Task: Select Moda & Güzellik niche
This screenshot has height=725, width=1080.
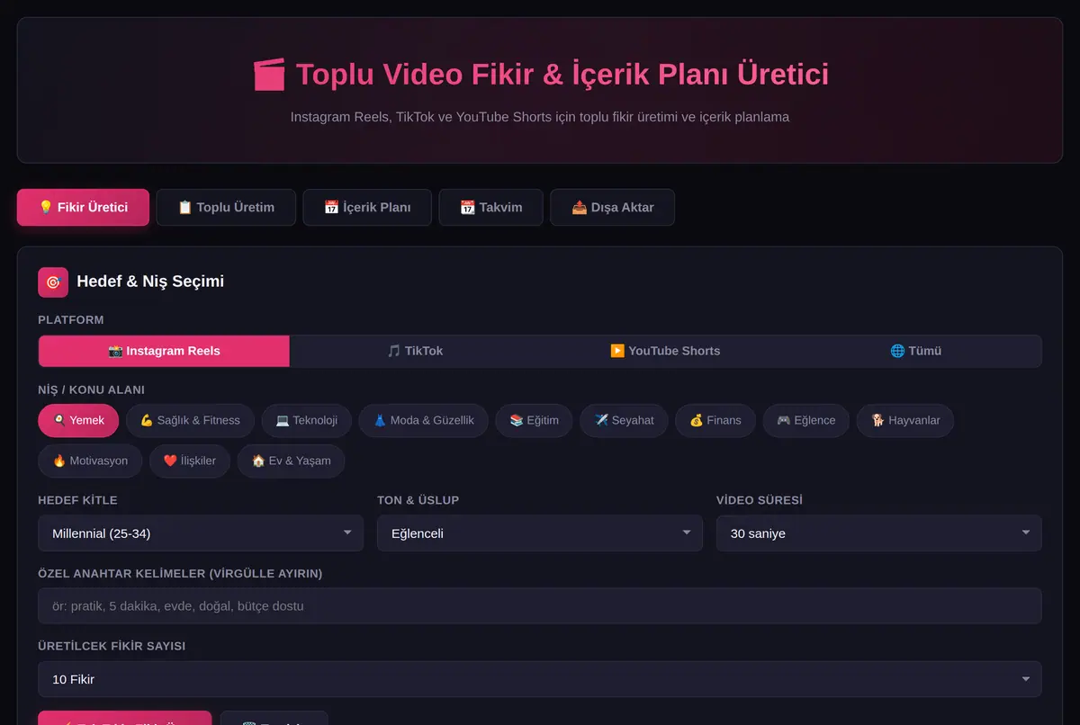Action: click(x=423, y=420)
